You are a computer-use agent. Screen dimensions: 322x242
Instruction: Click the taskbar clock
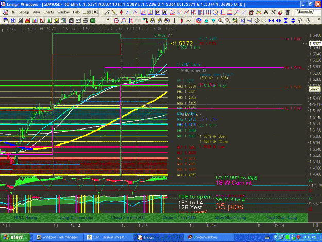point(310,237)
